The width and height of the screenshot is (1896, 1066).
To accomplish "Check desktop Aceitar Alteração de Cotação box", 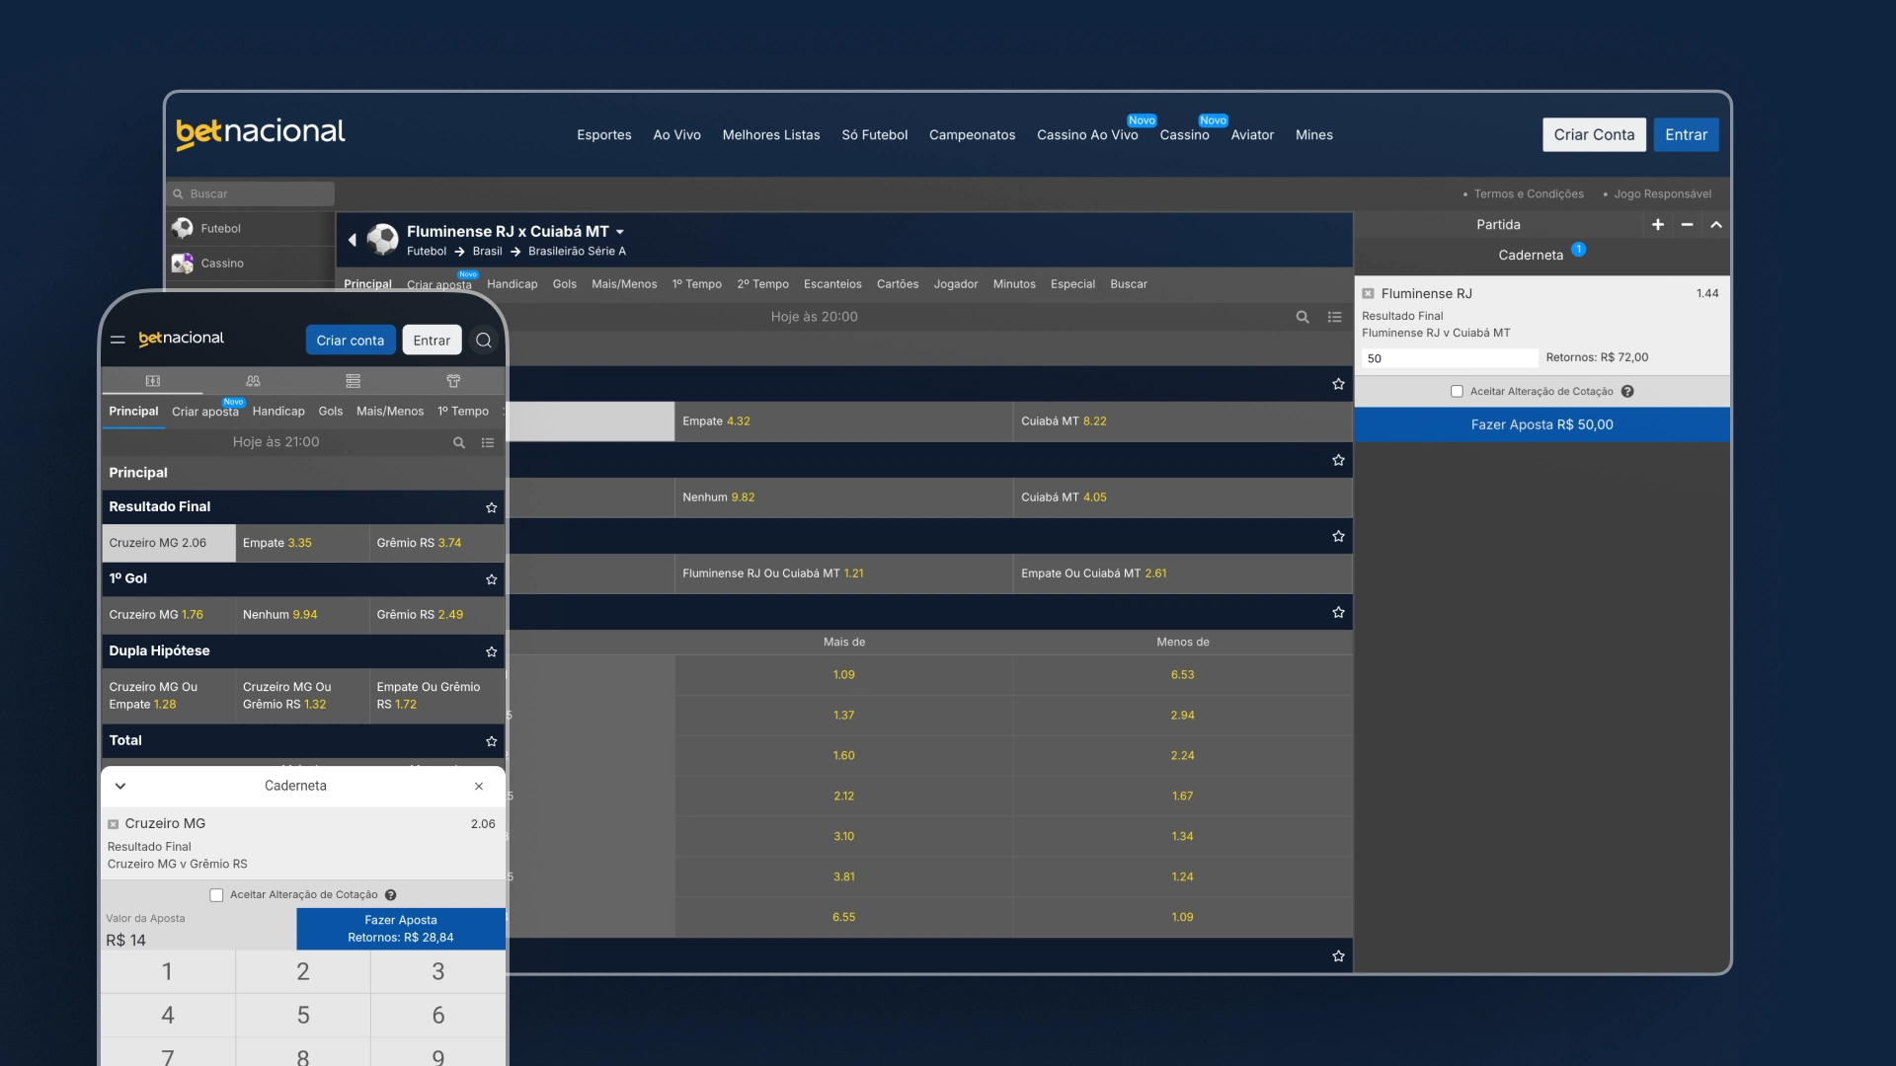I will [x=1457, y=392].
